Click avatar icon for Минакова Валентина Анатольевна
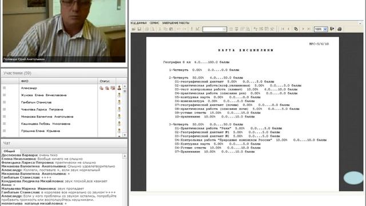 (120, 117)
